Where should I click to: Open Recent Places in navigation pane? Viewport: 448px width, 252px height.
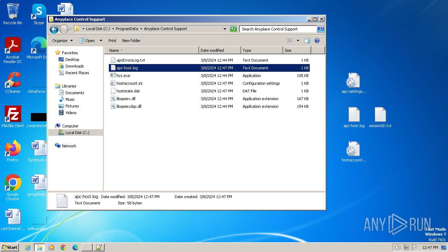pos(77,73)
